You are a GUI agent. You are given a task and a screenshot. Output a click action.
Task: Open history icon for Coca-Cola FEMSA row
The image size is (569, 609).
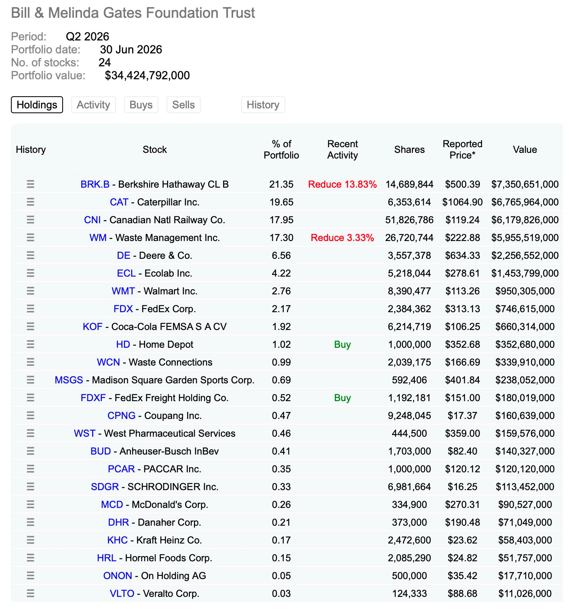[x=30, y=327]
